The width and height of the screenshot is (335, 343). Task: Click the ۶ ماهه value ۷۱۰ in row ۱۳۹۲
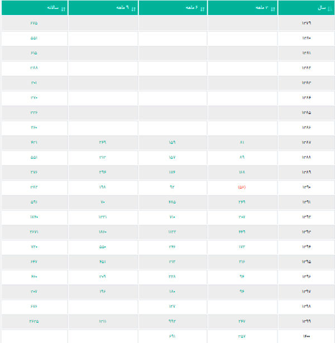(172, 217)
